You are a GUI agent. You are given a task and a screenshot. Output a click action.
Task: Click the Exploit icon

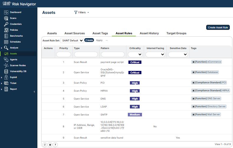[6, 77]
